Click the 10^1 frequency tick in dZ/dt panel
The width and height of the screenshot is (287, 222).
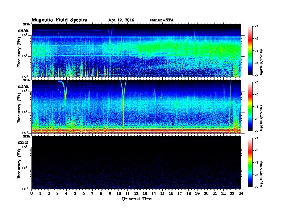click(25, 147)
